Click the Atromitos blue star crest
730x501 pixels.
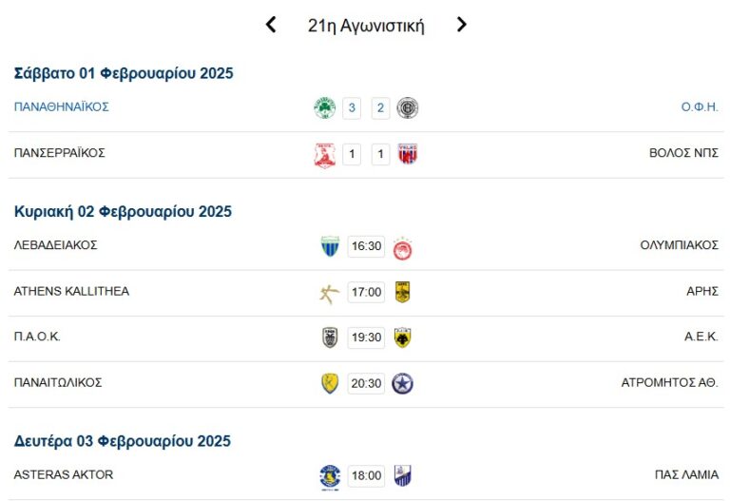click(403, 383)
